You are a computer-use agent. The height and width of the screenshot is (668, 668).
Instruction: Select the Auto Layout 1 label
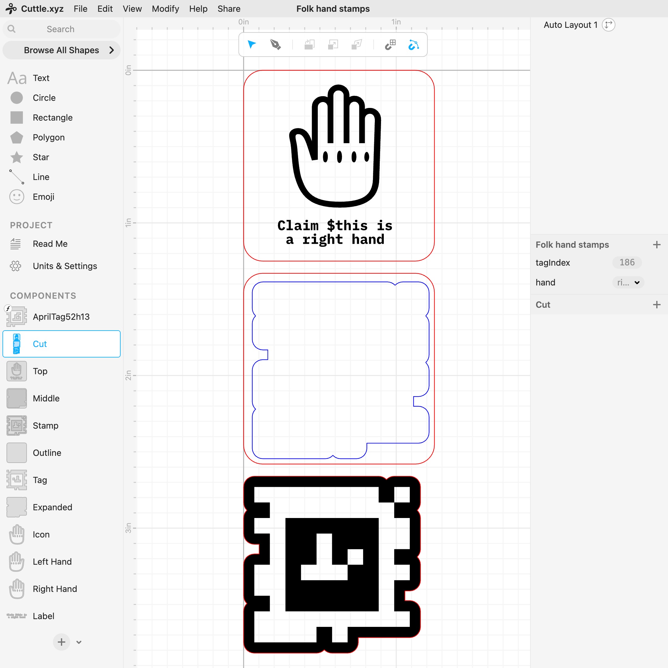(x=571, y=25)
